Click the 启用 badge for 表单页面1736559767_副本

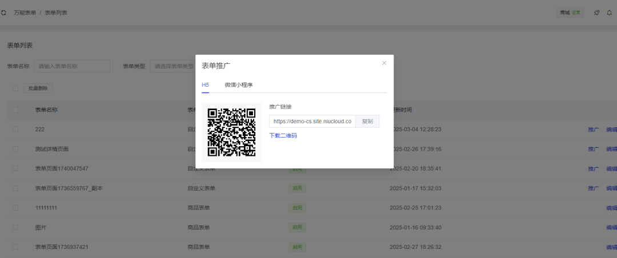(x=297, y=188)
